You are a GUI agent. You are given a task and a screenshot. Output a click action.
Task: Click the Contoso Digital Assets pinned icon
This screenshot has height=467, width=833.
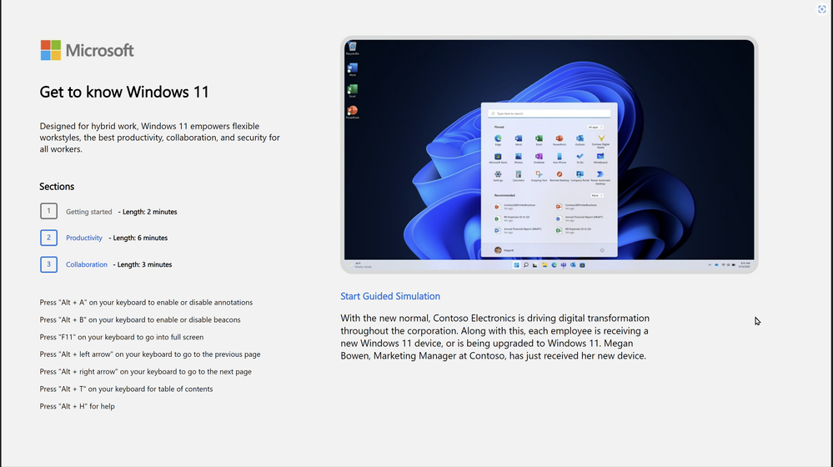click(601, 138)
